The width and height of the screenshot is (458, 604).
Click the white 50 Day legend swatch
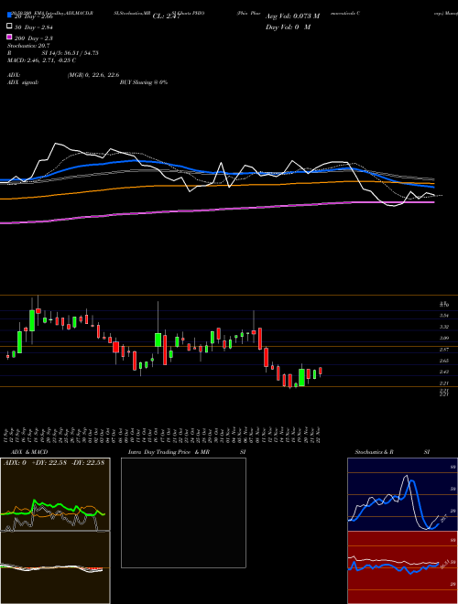coord(10,27)
